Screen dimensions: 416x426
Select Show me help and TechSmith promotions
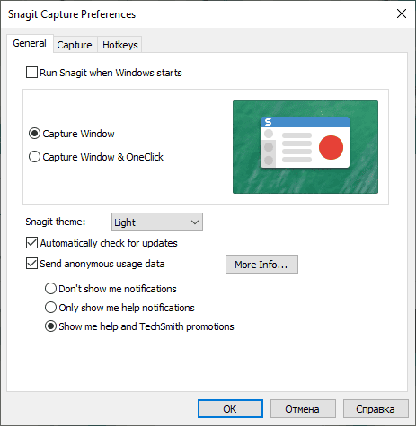[x=50, y=326]
